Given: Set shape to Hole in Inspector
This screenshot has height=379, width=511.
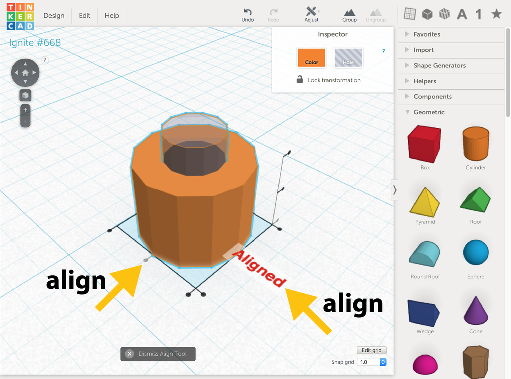Looking at the screenshot, I should 348,58.
